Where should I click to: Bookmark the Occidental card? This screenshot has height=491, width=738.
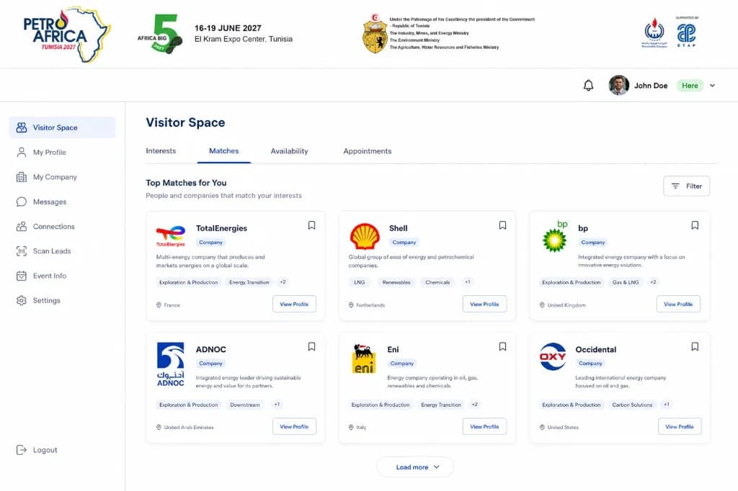[x=695, y=346]
